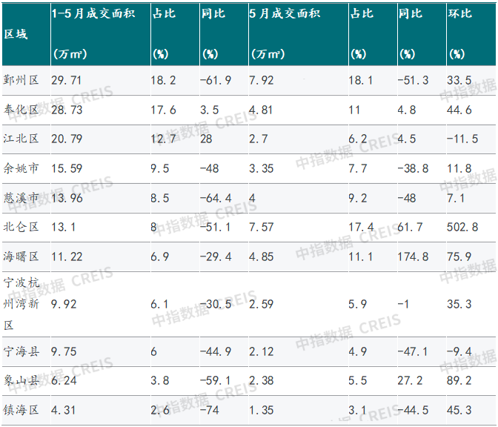
Task: Click the -74 value for 镇海区
Action: tap(210, 410)
